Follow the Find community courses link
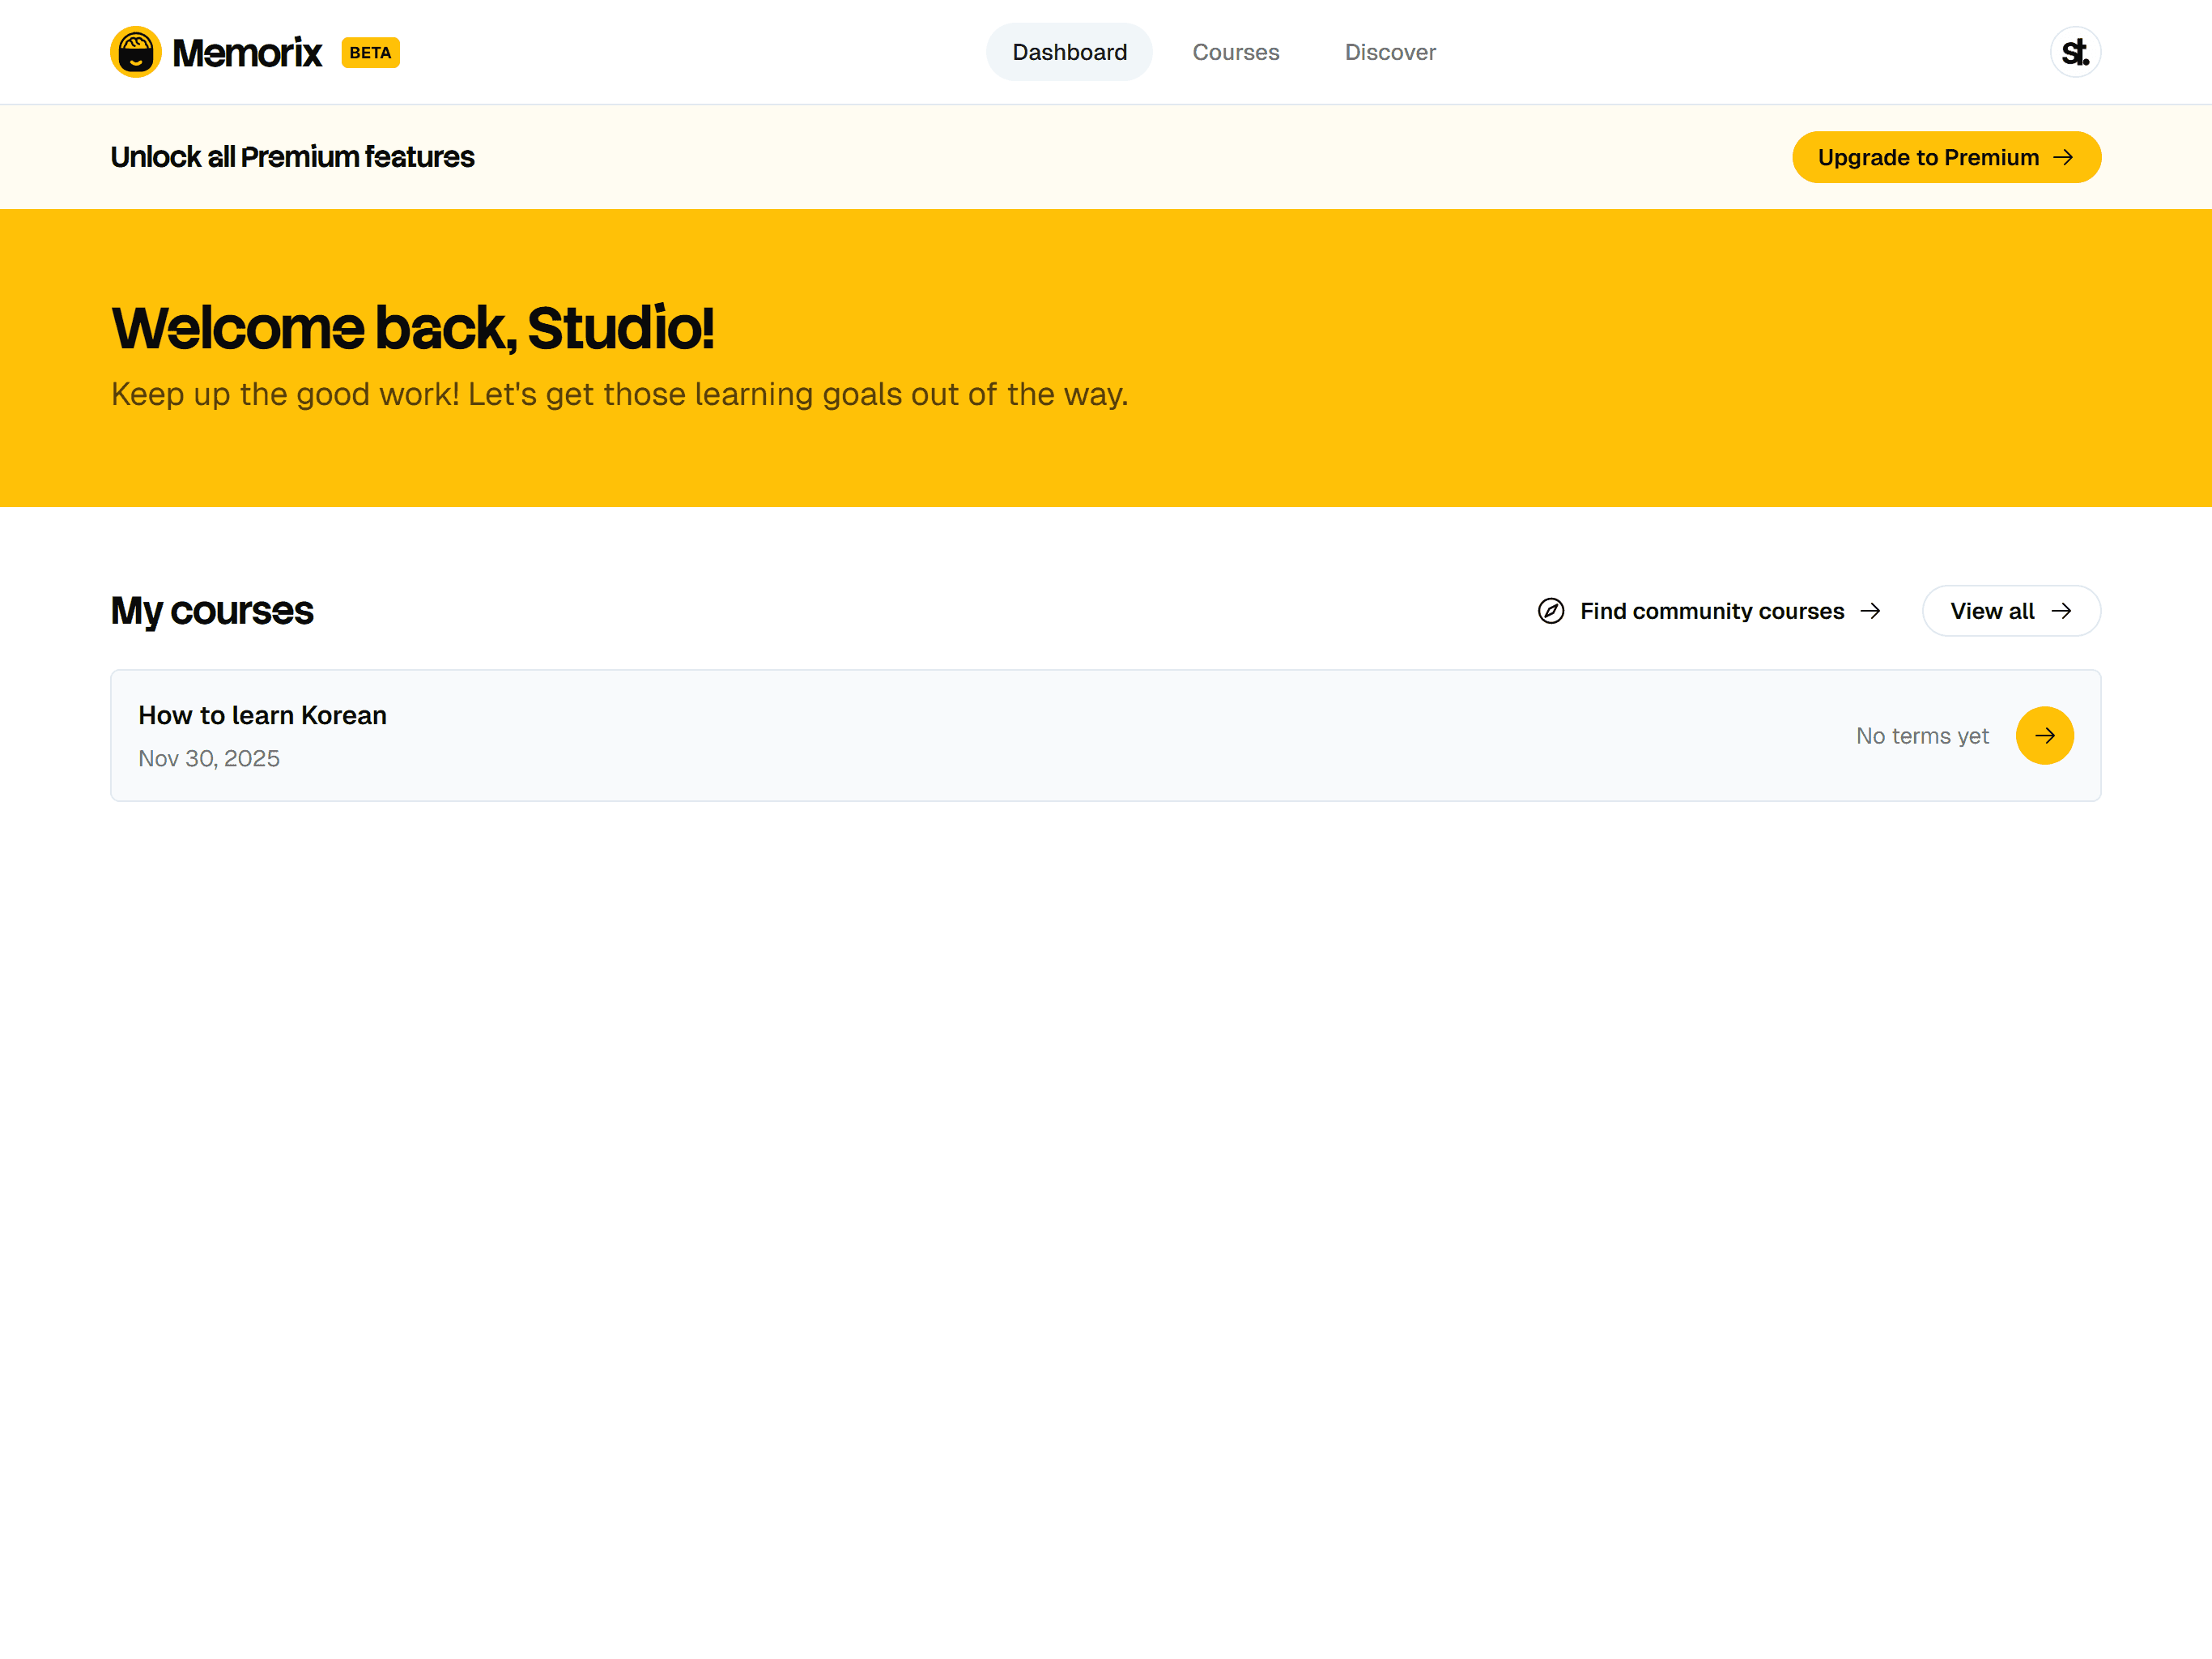This screenshot has height=1659, width=2212. (1711, 612)
